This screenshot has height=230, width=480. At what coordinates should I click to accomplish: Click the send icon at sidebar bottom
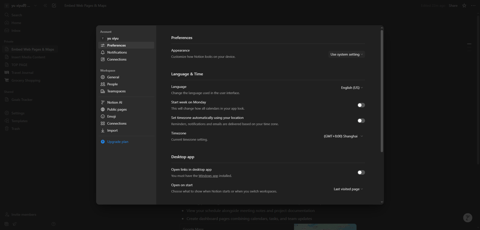click(x=14, y=224)
